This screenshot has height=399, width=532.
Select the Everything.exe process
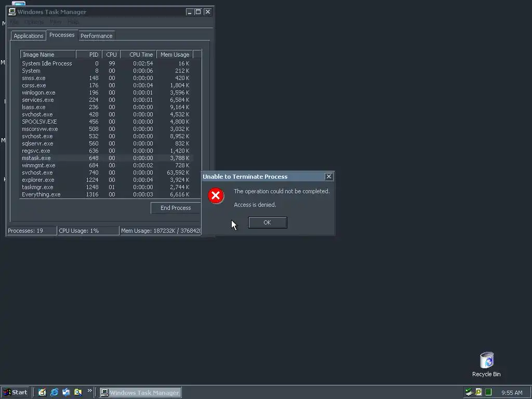coord(107,194)
